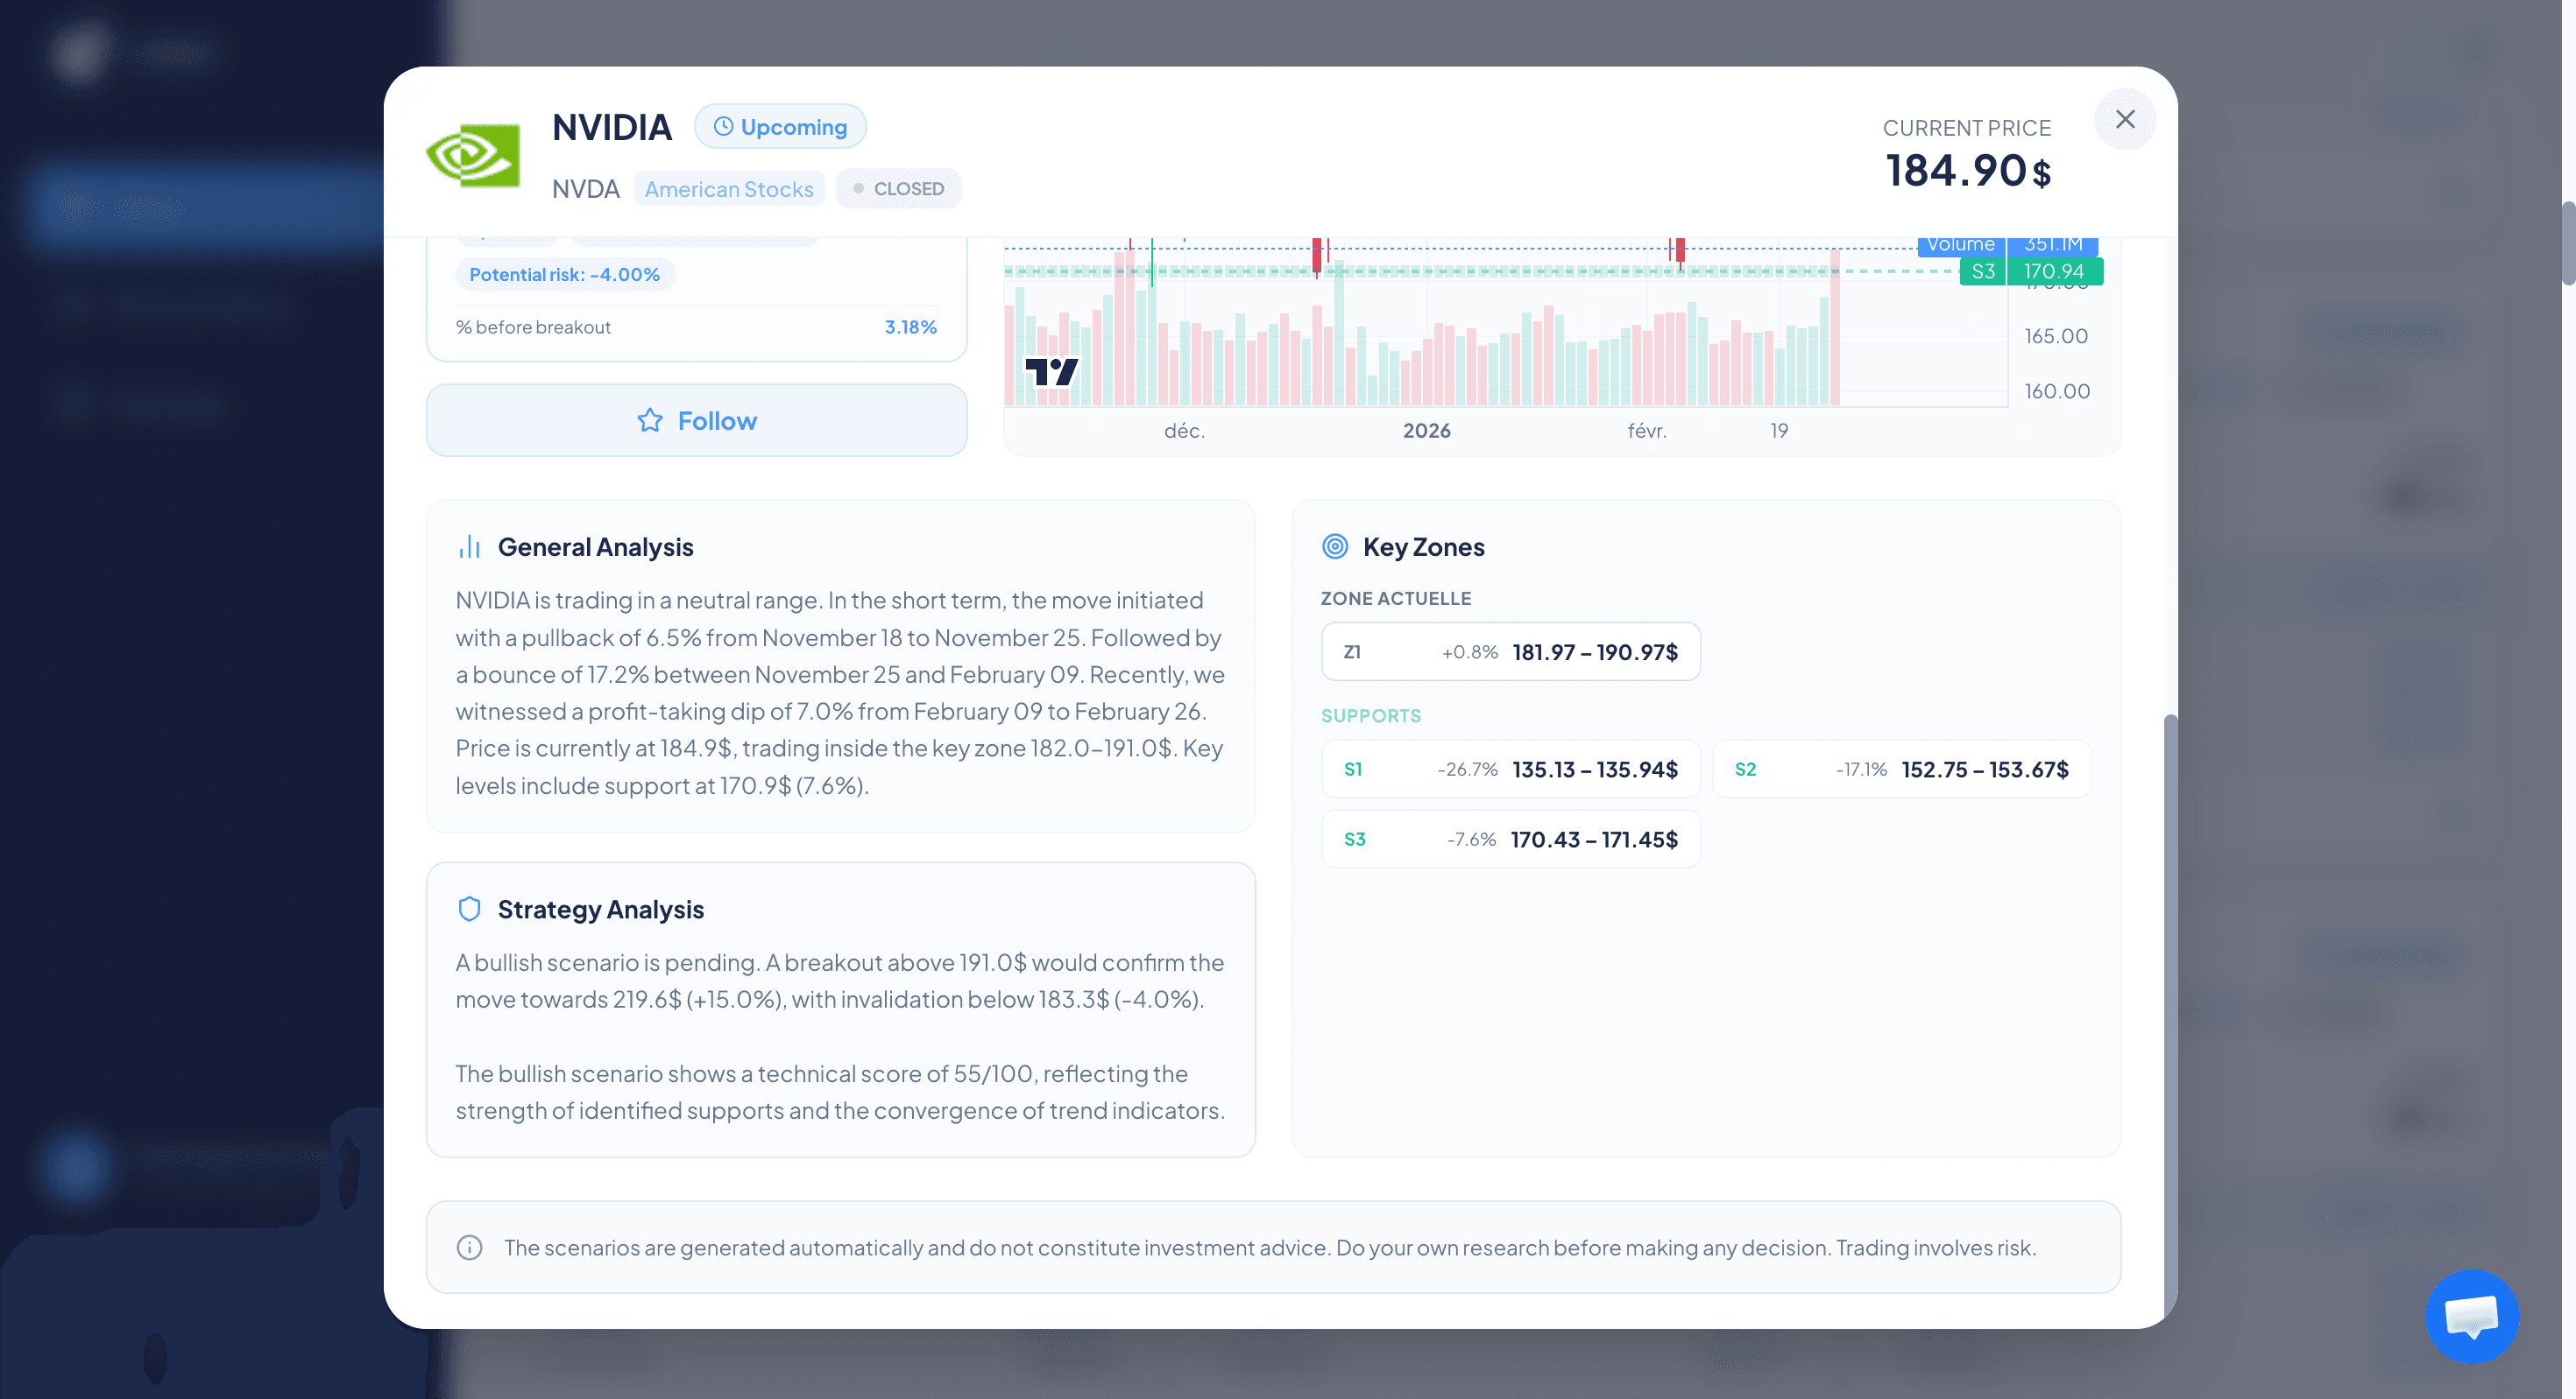
Task: Click the Strategy Analysis shield icon
Action: click(470, 909)
